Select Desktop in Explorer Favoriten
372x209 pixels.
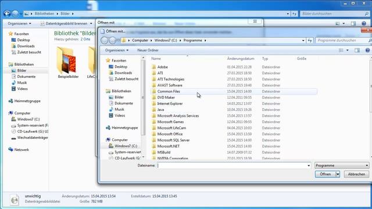point(23,40)
